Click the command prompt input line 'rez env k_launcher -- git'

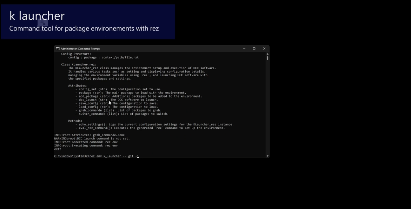point(96,156)
